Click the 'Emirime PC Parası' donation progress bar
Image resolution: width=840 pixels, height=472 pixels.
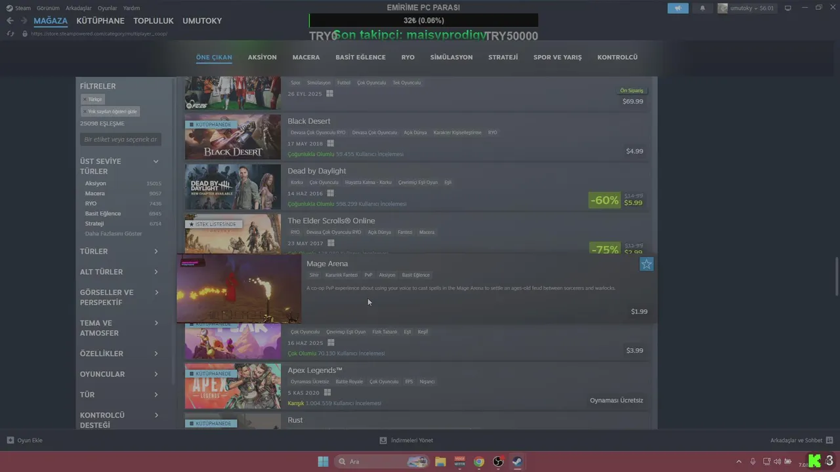click(423, 20)
